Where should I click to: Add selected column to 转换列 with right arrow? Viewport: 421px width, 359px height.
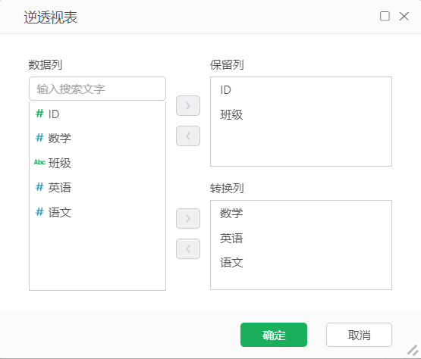(188, 219)
